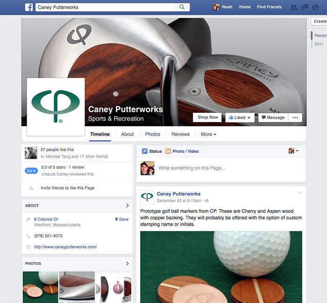Viewport: 327px width, 303px height.
Task: Open the notifications globe icon
Action: coord(315,7)
